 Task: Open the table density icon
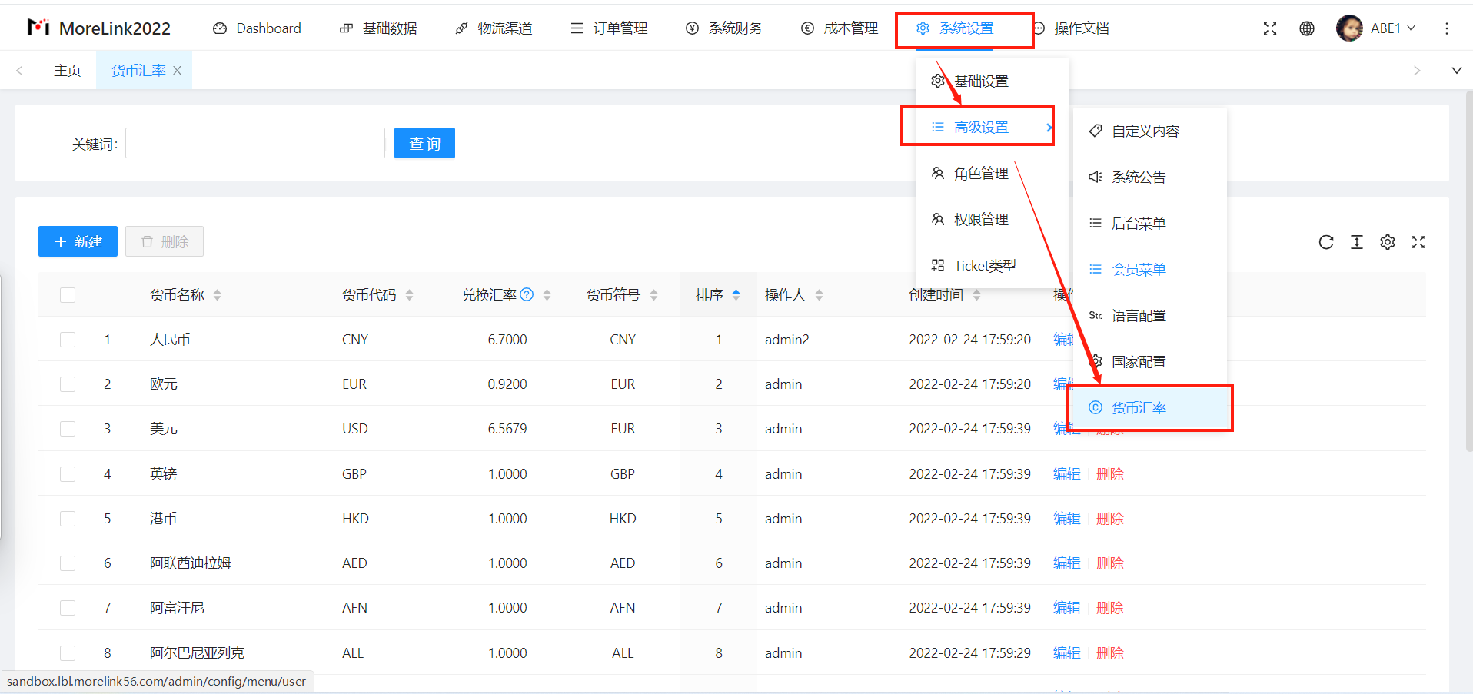tap(1356, 242)
